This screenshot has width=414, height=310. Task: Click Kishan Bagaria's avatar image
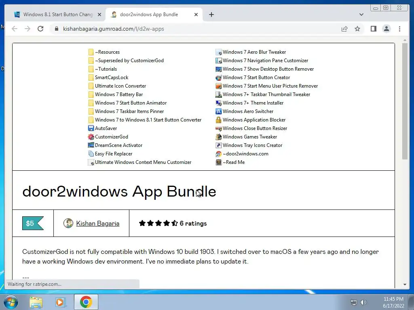68,223
